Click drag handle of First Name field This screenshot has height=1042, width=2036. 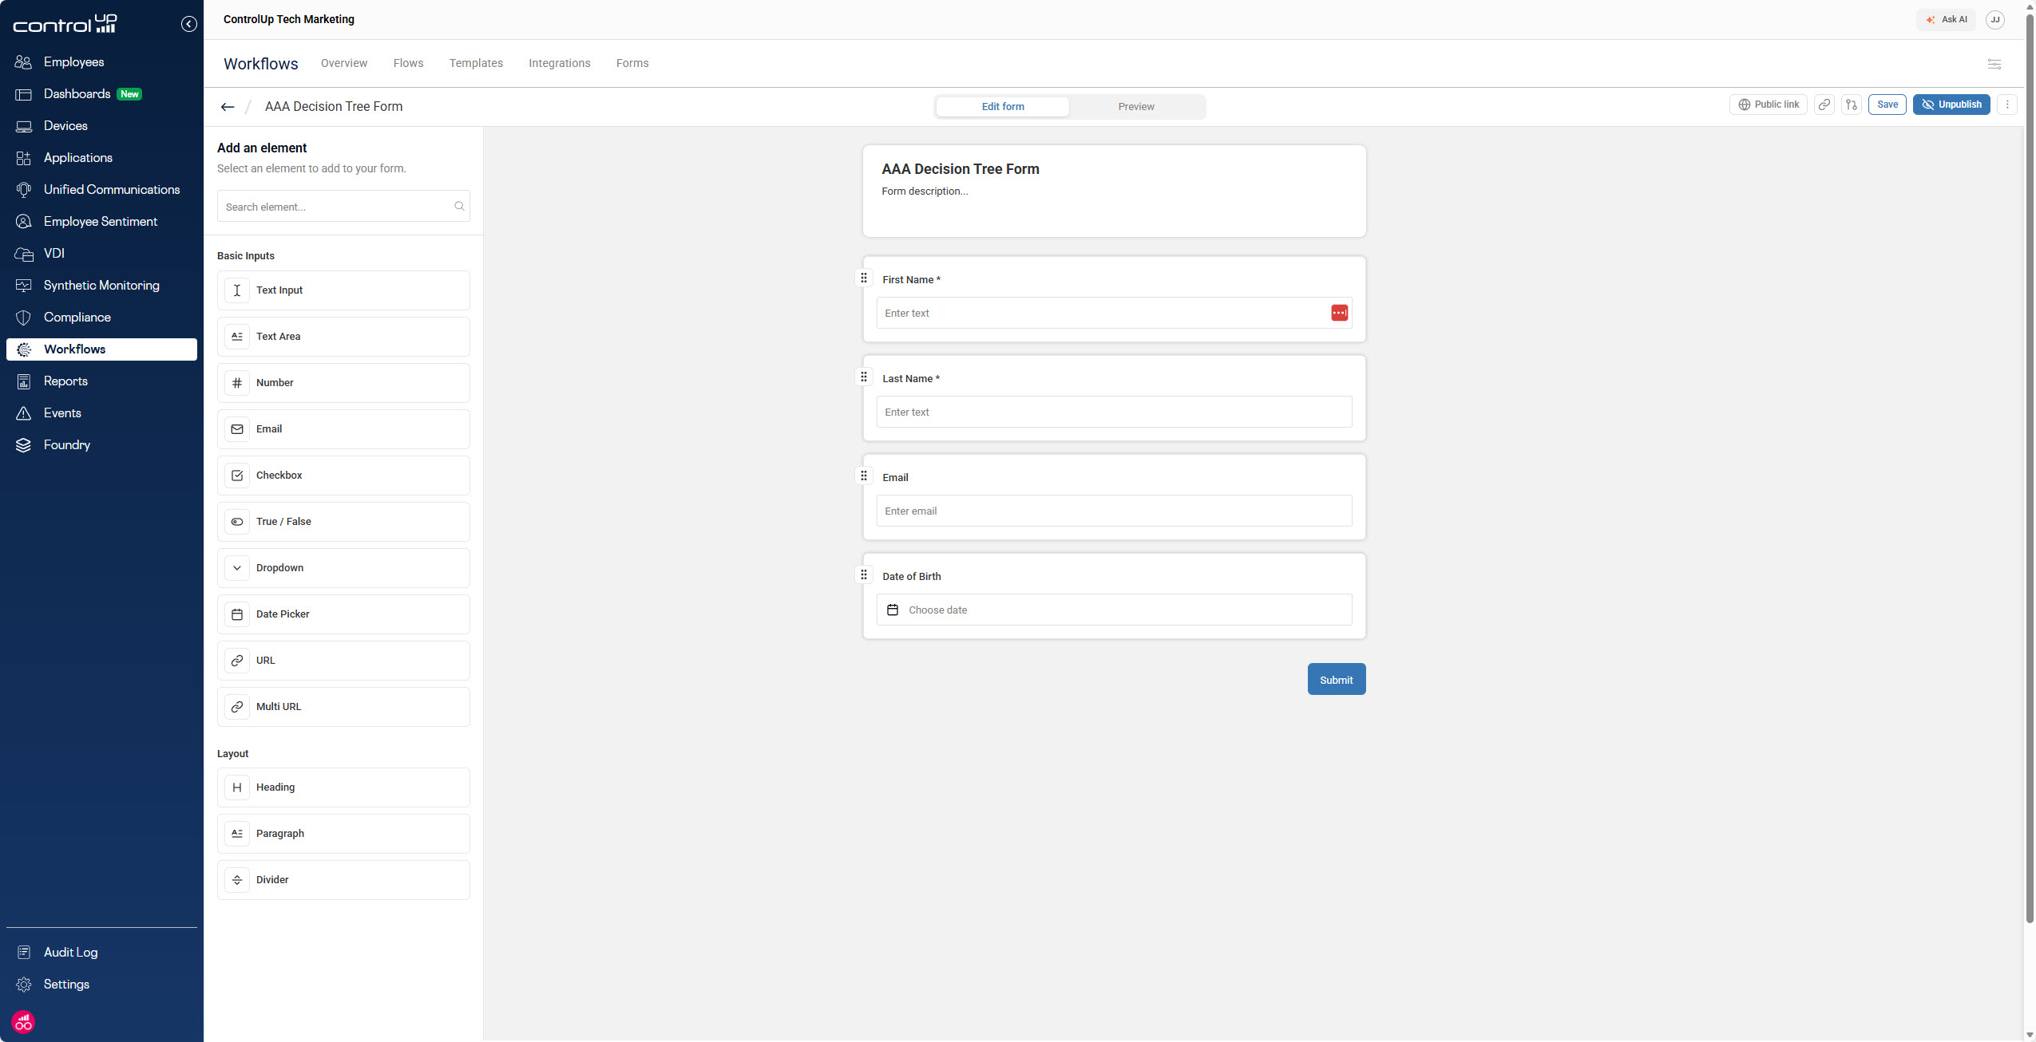click(863, 278)
